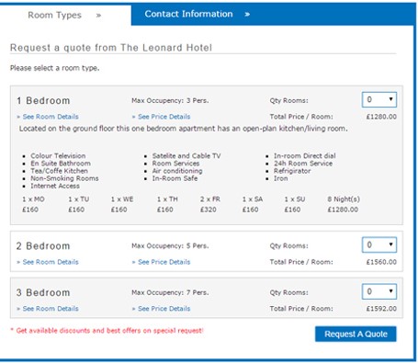Open the 1 Bedroom quantity dropdown
The image size is (418, 363).
[379, 99]
